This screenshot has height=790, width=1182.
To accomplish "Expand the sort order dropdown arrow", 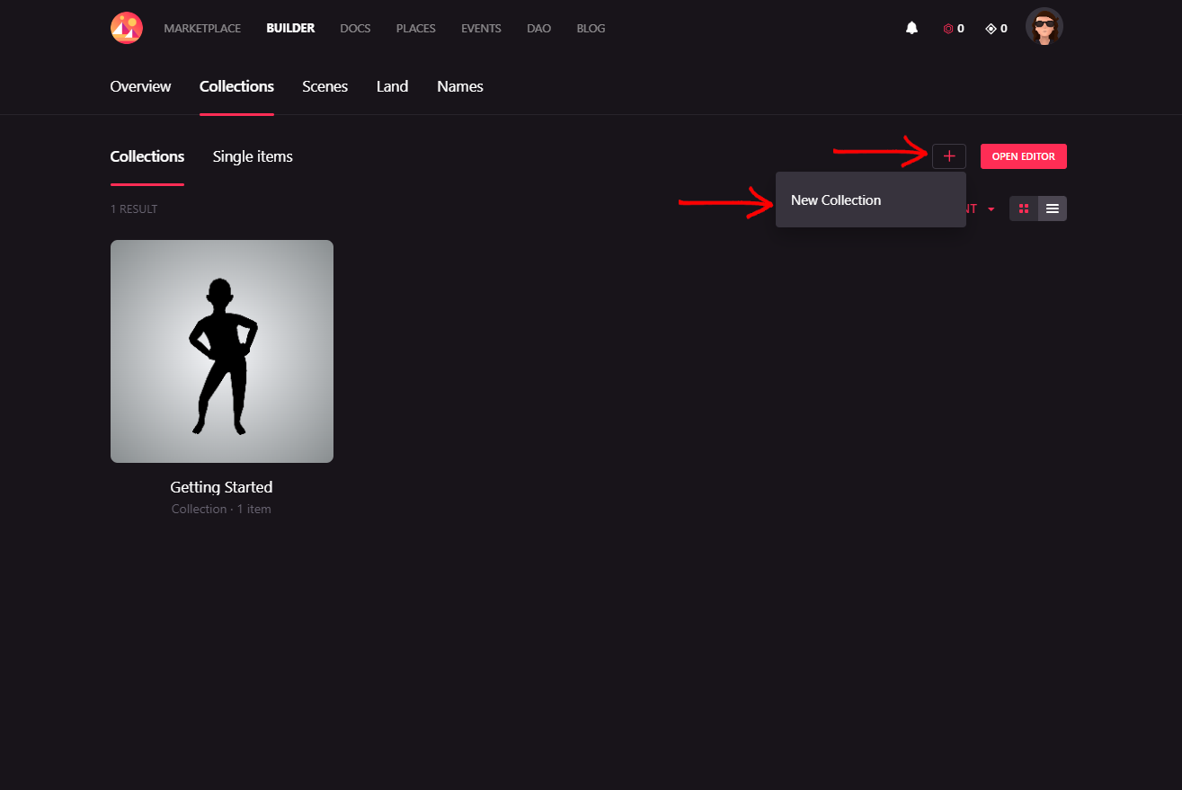I will click(x=991, y=209).
